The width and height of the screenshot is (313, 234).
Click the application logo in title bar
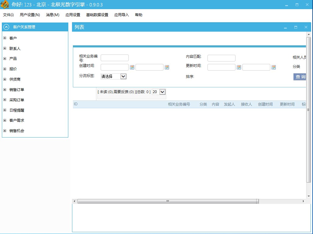click(x=5, y=4)
